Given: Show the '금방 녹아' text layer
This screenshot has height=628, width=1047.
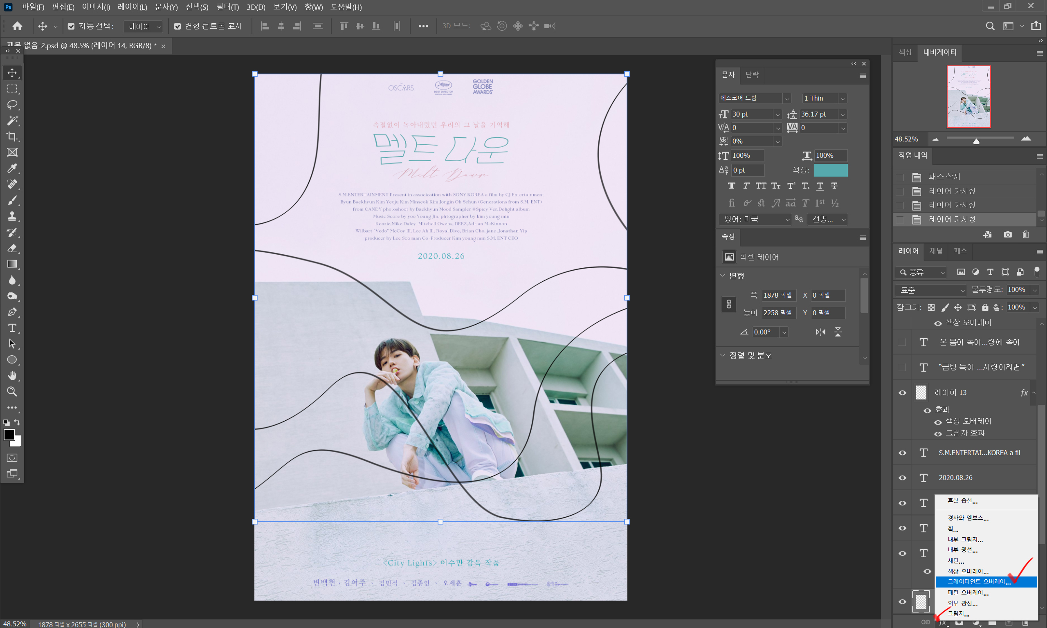Looking at the screenshot, I should coord(902,367).
